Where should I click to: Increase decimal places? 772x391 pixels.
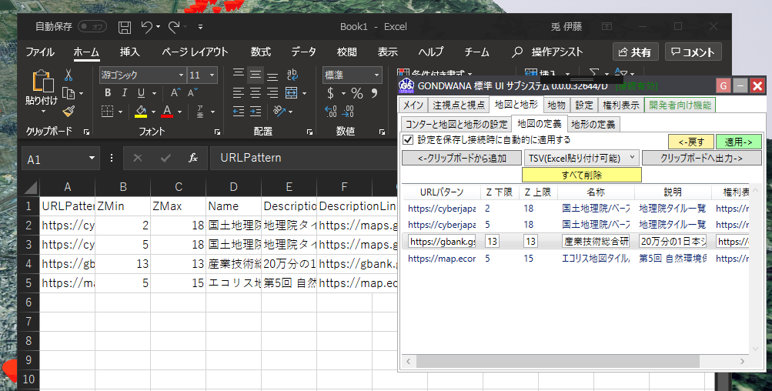[330, 112]
